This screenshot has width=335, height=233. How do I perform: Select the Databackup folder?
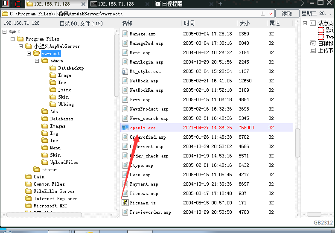(71, 68)
